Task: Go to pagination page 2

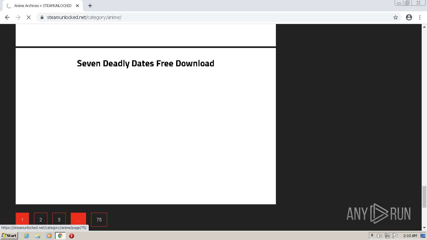Action: point(41,220)
